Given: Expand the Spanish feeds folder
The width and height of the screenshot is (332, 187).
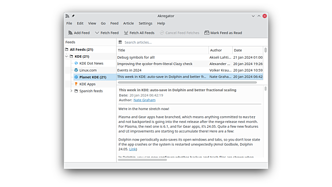Looking at the screenshot, I should [x=71, y=91].
